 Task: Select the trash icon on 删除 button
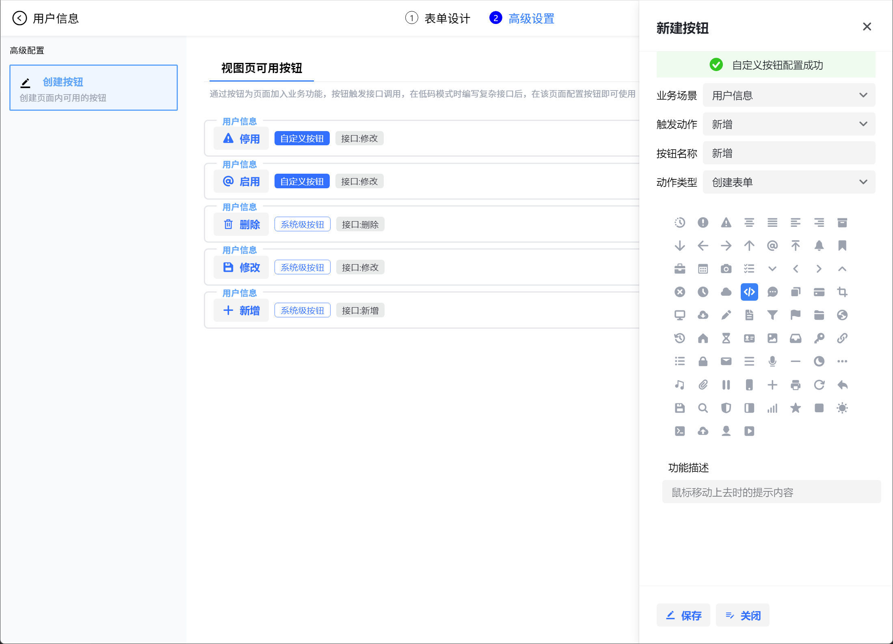pos(228,224)
